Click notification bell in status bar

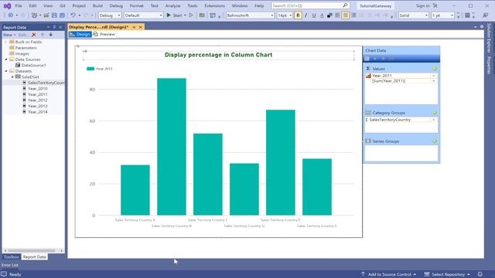coord(480,274)
